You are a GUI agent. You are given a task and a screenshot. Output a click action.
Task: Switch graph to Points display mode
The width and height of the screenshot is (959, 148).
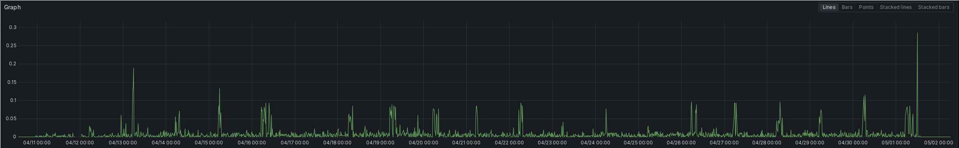pyautogui.click(x=866, y=7)
